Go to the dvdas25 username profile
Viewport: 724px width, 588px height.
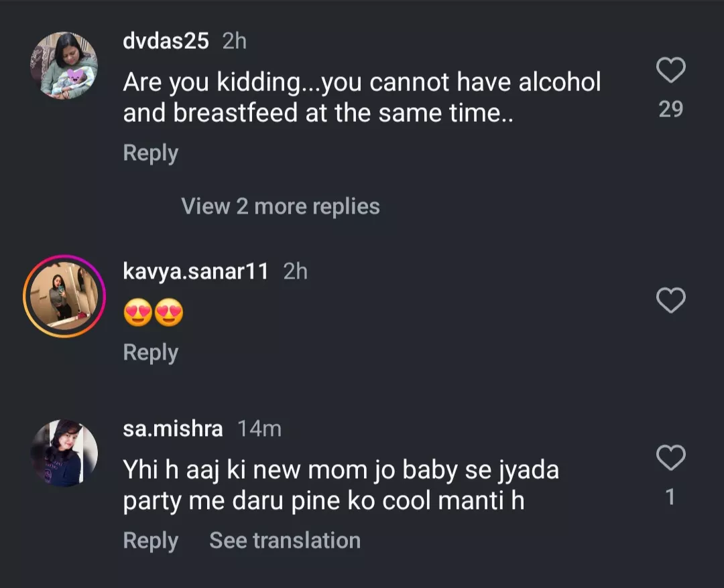click(x=166, y=42)
